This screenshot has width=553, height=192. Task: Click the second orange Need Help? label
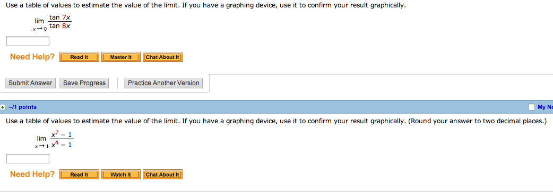pyautogui.click(x=32, y=174)
